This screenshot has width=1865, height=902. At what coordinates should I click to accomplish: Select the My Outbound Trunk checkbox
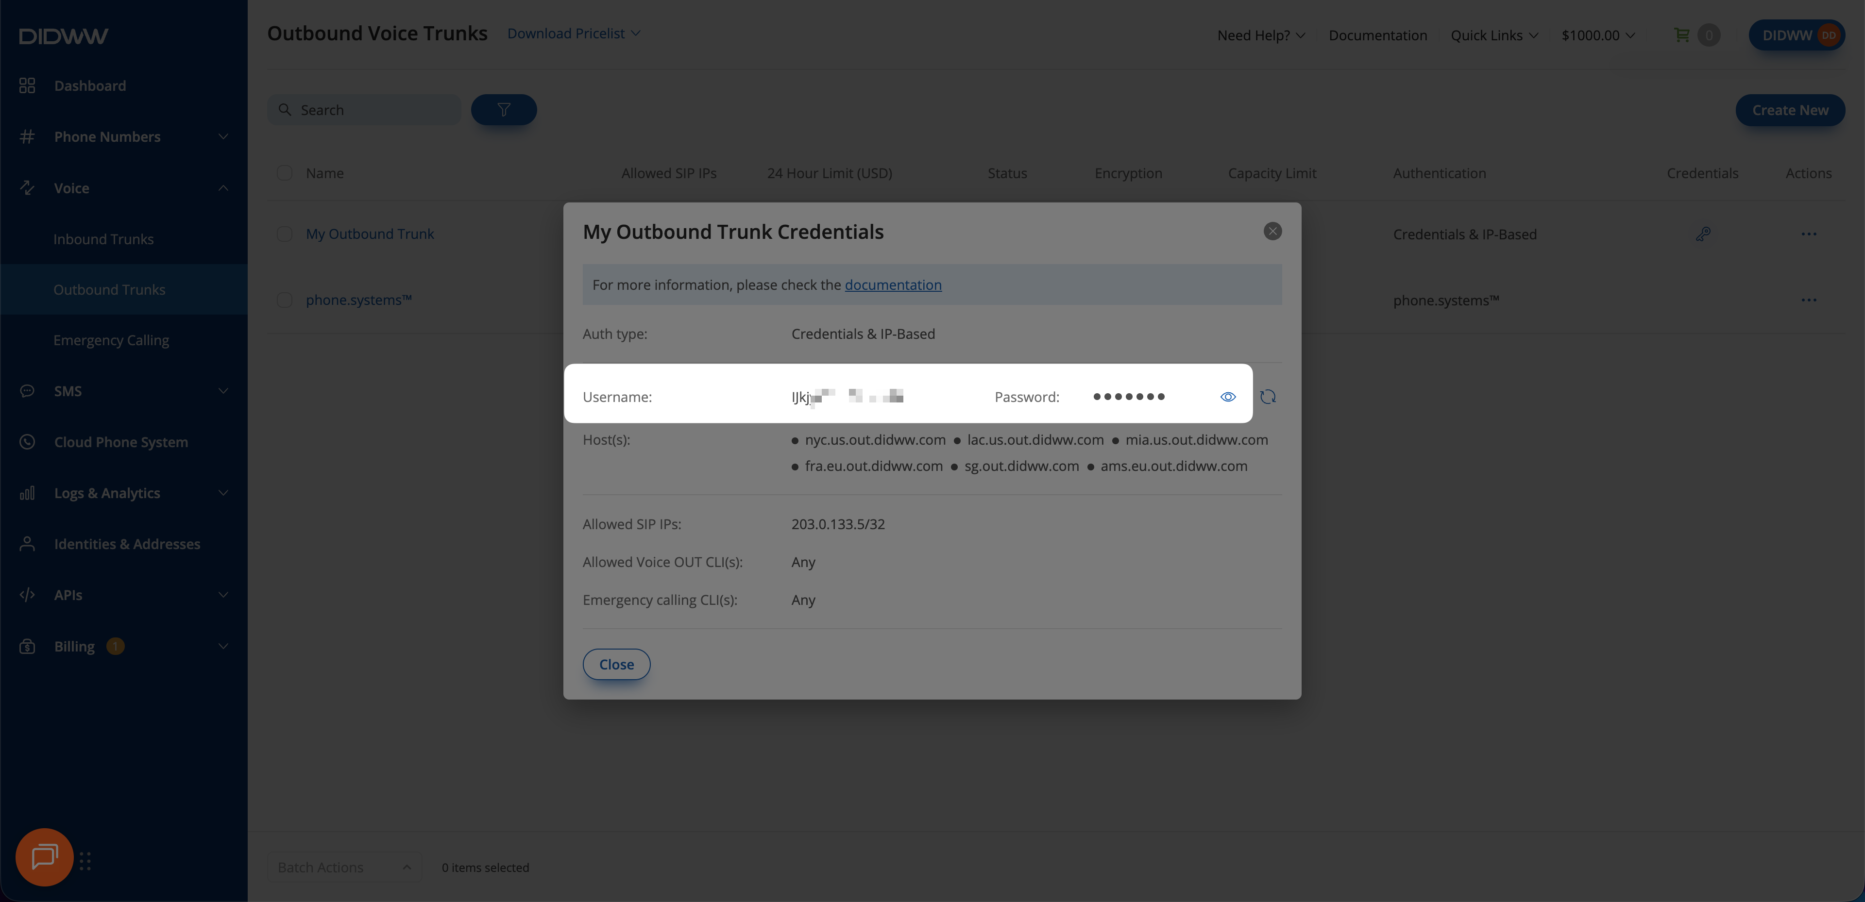[285, 234]
